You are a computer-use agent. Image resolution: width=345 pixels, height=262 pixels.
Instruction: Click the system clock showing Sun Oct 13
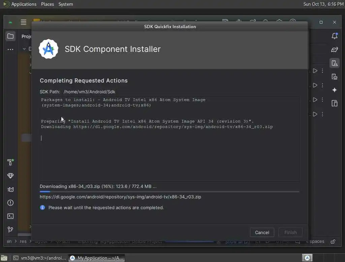pyautogui.click(x=323, y=4)
